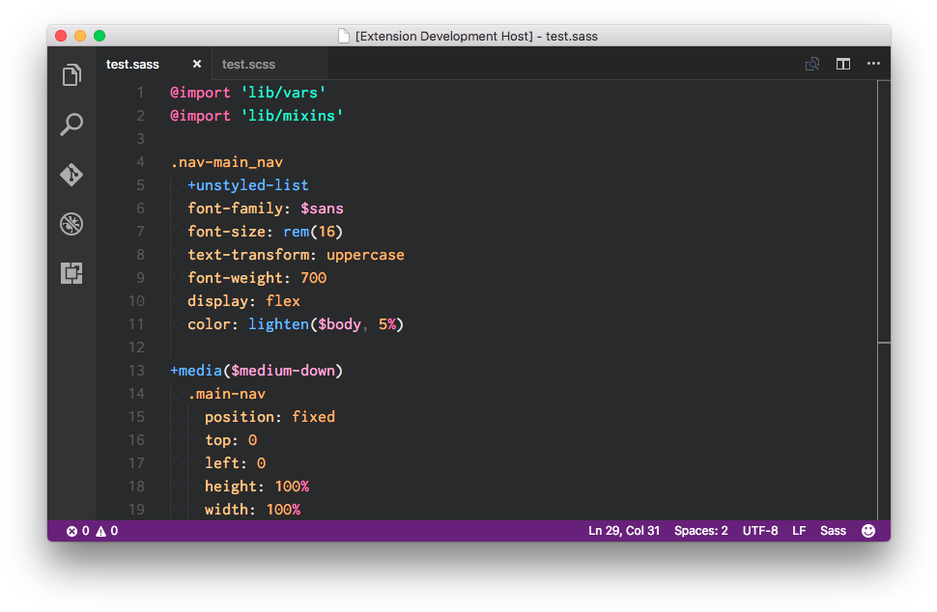Open the Explorer view
The image size is (937, 612).
(71, 74)
